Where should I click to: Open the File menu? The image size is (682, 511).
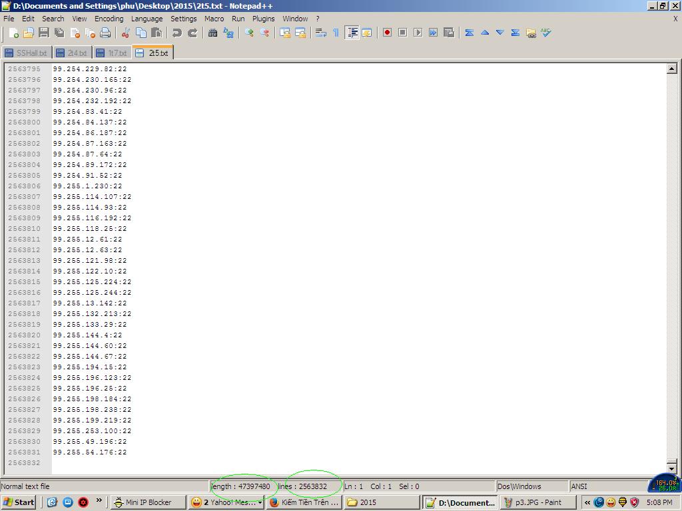9,19
